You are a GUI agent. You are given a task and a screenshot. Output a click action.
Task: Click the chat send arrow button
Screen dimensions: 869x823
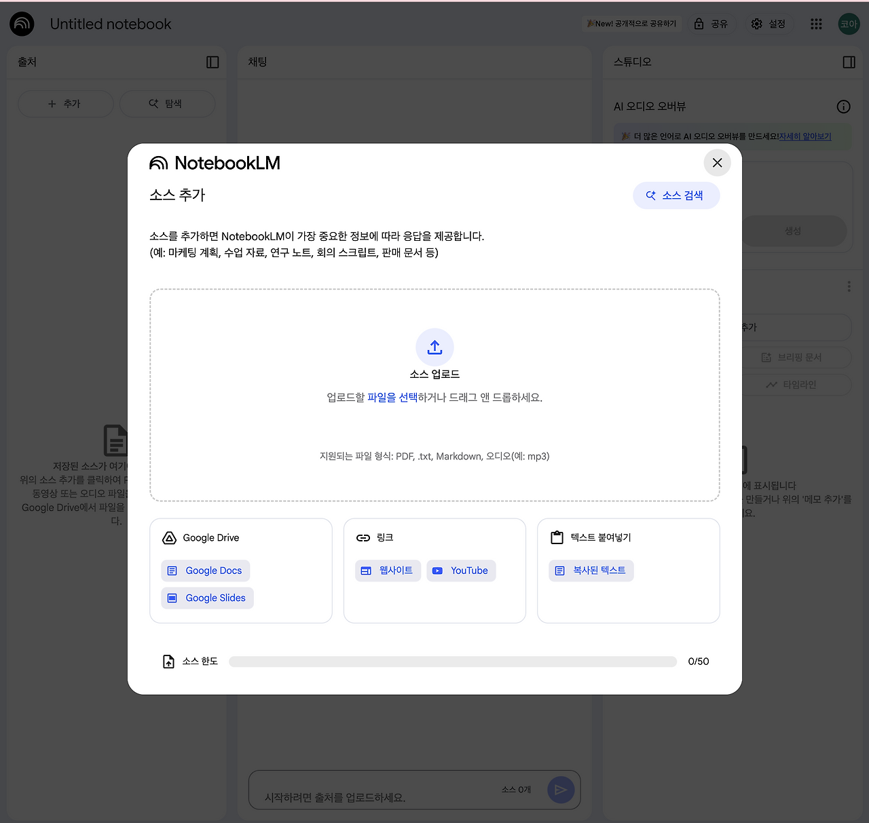tap(561, 790)
